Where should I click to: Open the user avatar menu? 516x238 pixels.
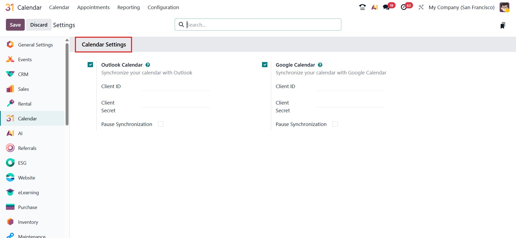click(504, 7)
